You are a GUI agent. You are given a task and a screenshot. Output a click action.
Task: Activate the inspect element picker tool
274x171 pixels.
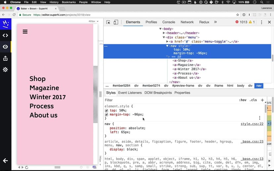point(108,22)
